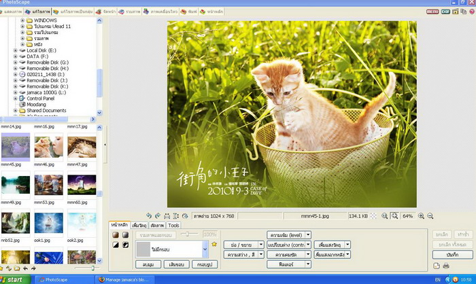Go forward with right arrow below thumbnails
Image resolution: width=476 pixels, height=284 pixels.
33,268
